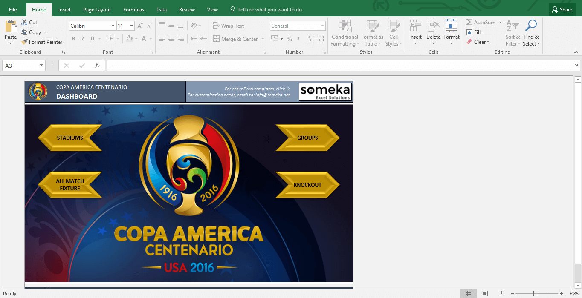Expand the Merge & Center dropdown arrow
The height and width of the screenshot is (298, 582).
point(263,39)
